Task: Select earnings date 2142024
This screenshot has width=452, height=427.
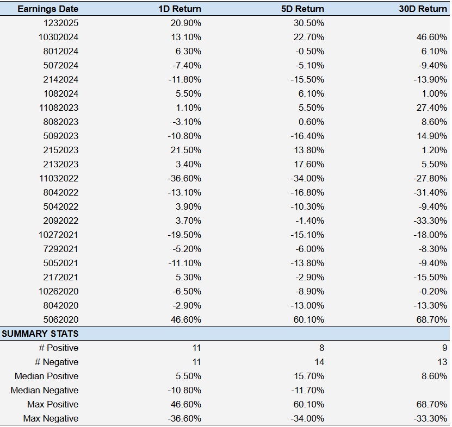Action: pos(61,79)
